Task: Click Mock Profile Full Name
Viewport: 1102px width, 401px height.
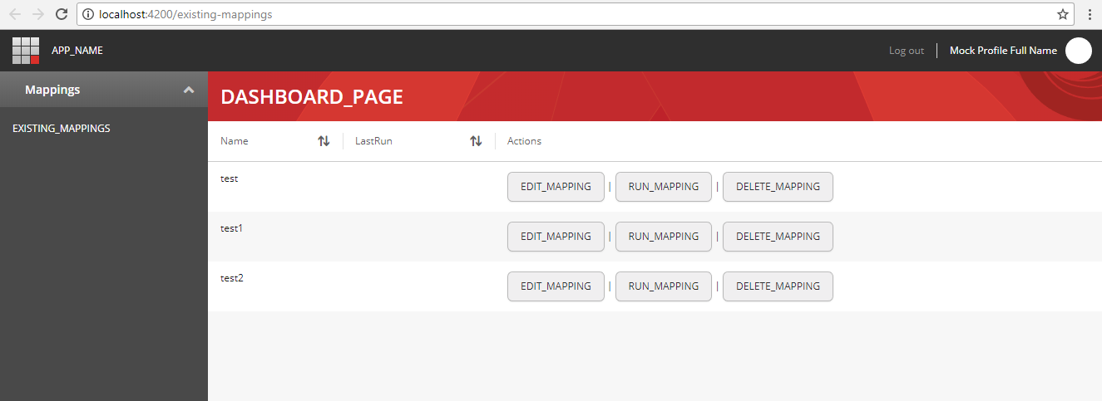Action: [x=1003, y=51]
